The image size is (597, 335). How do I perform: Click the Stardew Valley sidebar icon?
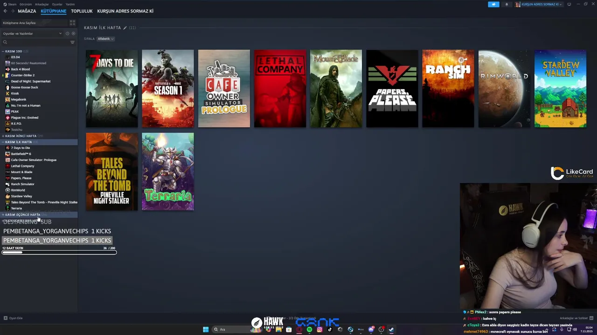7,196
